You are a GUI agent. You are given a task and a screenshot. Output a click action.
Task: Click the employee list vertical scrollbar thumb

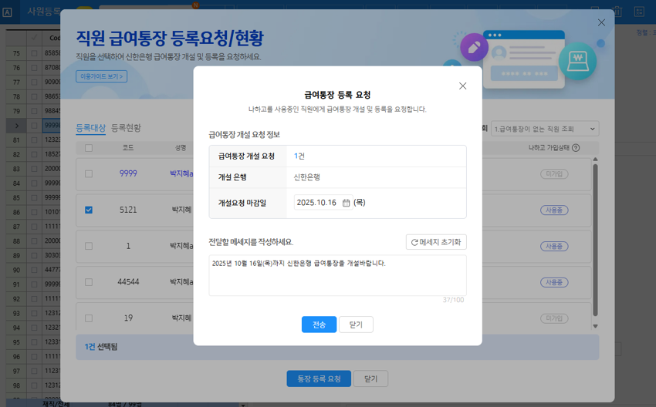(595, 240)
